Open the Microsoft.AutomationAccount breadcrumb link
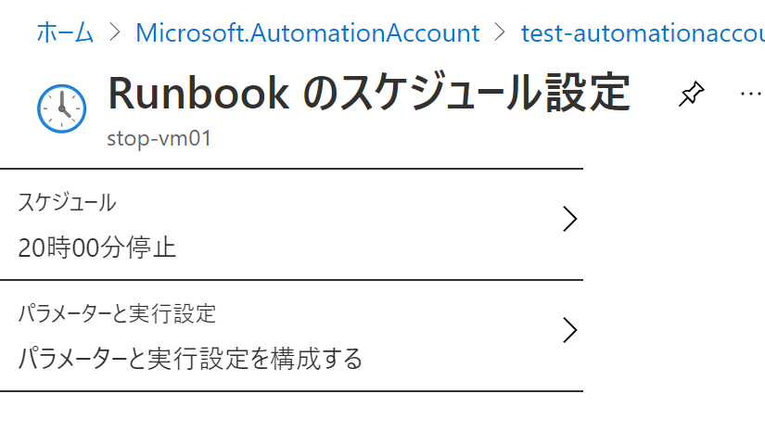This screenshot has width=765, height=445. pos(307,33)
